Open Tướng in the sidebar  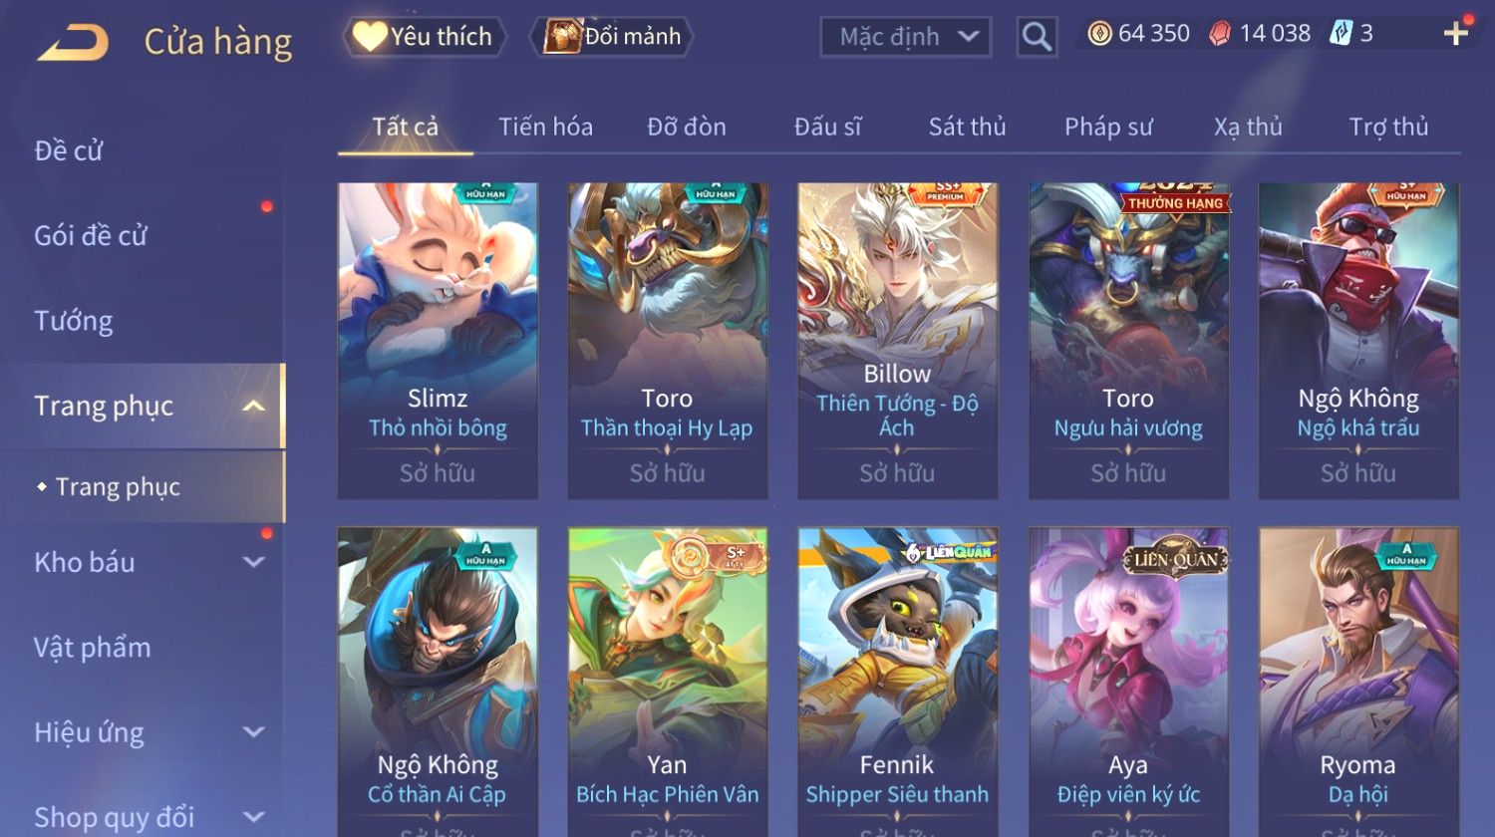[74, 321]
